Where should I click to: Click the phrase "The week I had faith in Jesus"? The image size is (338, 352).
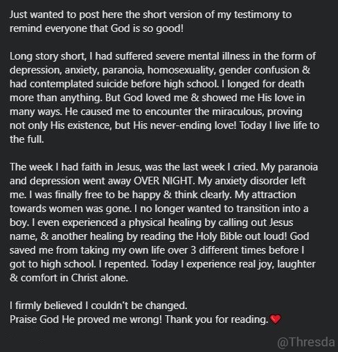click(75, 167)
